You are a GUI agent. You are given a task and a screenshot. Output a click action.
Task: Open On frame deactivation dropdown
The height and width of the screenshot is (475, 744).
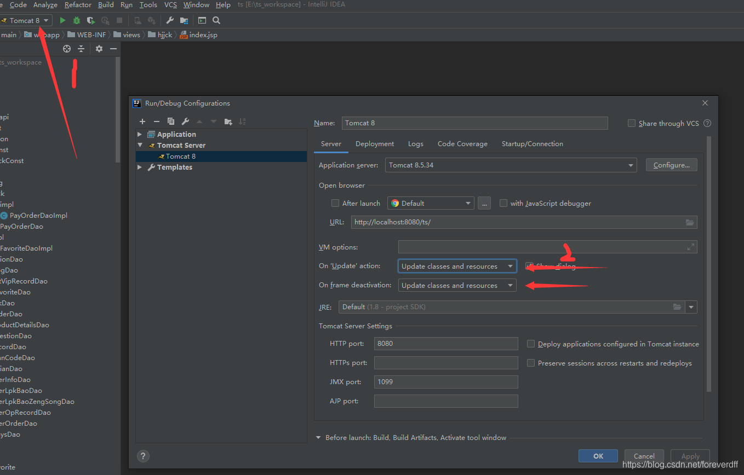tap(457, 285)
